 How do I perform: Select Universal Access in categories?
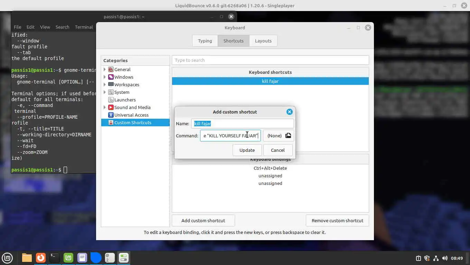point(131,115)
